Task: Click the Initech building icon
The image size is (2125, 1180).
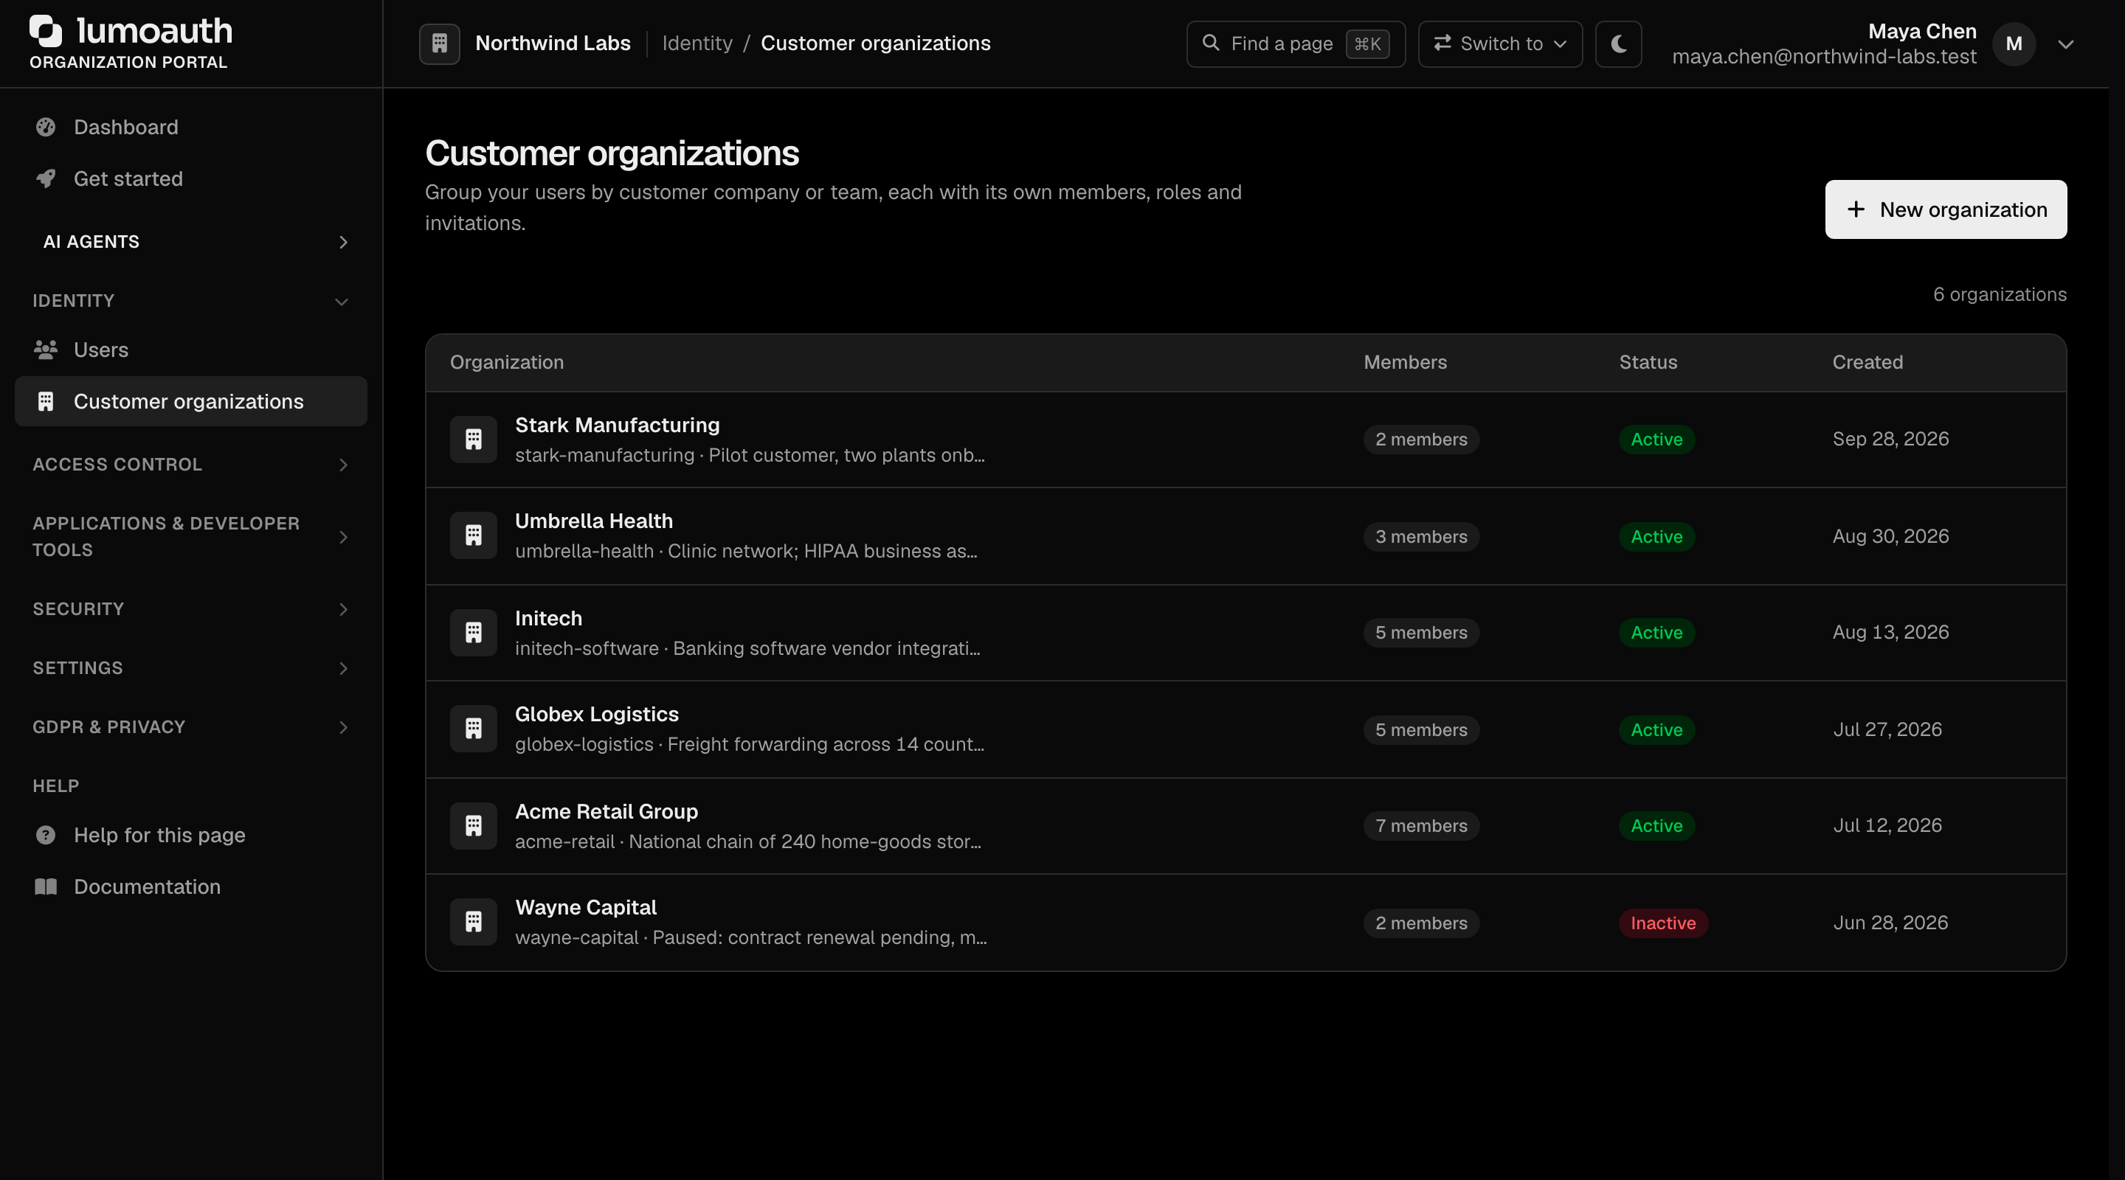Action: coord(474,633)
